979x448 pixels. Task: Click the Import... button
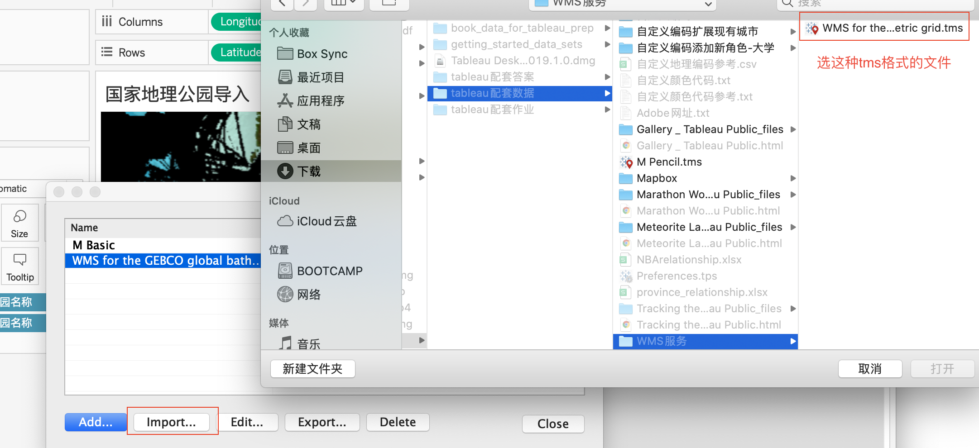pos(171,422)
